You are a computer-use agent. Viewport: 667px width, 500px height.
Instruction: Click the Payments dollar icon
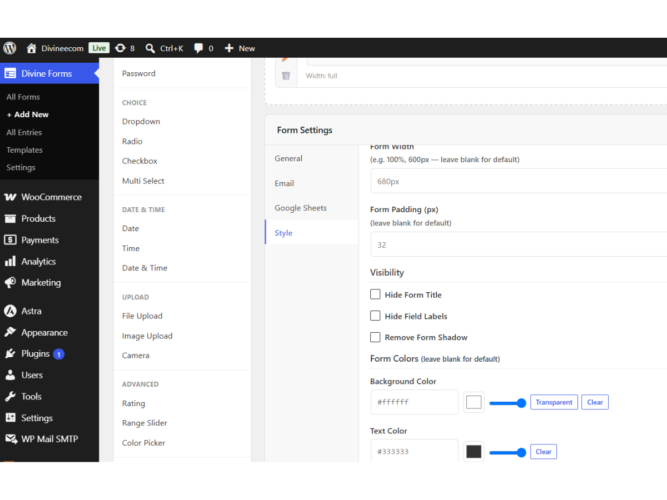(10, 240)
